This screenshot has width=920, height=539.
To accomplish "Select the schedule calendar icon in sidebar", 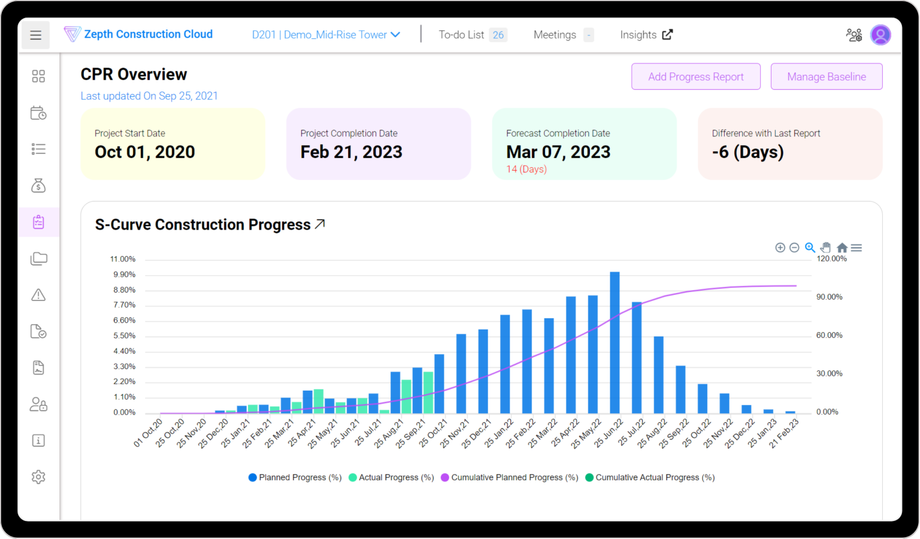I will point(38,112).
